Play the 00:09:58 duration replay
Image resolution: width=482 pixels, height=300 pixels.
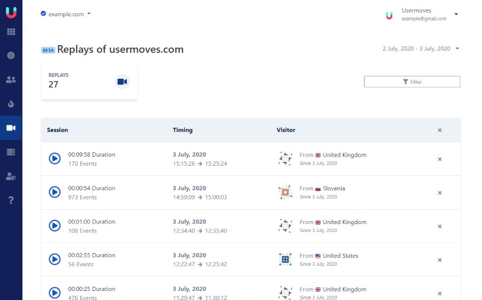coord(54,159)
